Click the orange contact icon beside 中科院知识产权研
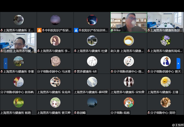 coord(39,30)
